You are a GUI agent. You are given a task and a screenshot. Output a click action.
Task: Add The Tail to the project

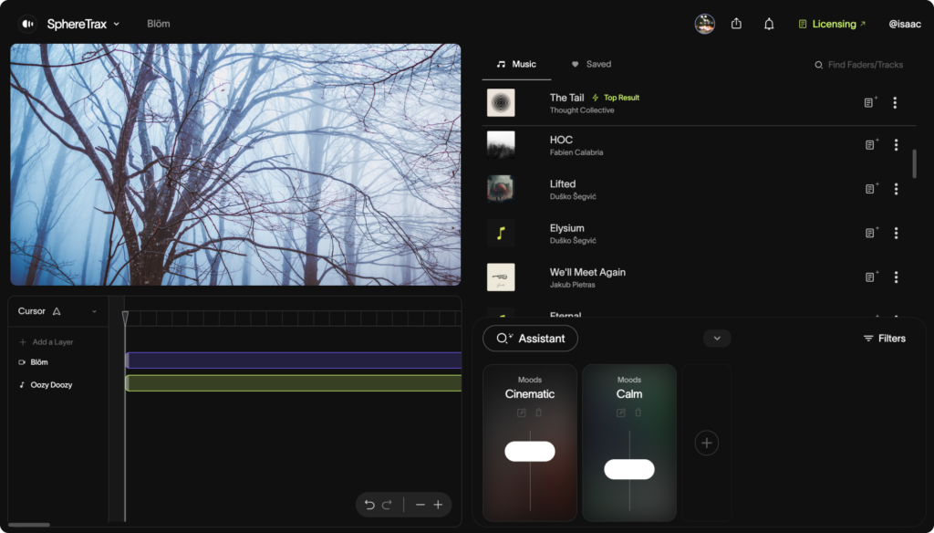click(870, 102)
